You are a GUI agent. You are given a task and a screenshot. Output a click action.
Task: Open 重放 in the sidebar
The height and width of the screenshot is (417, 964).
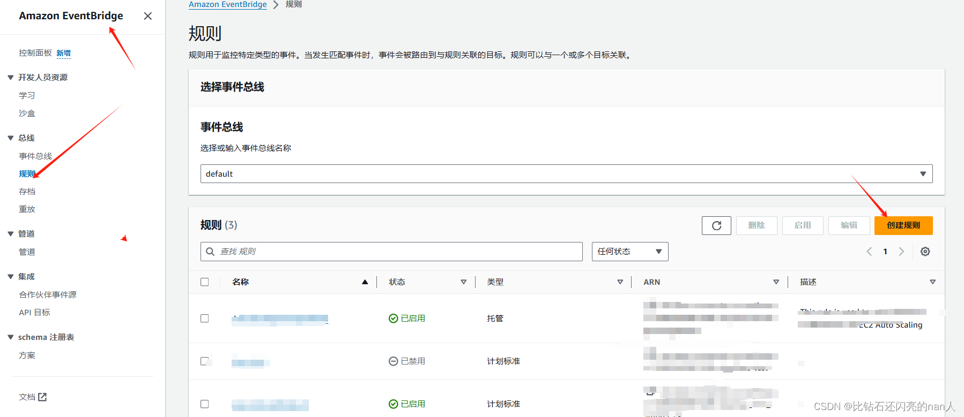(27, 209)
